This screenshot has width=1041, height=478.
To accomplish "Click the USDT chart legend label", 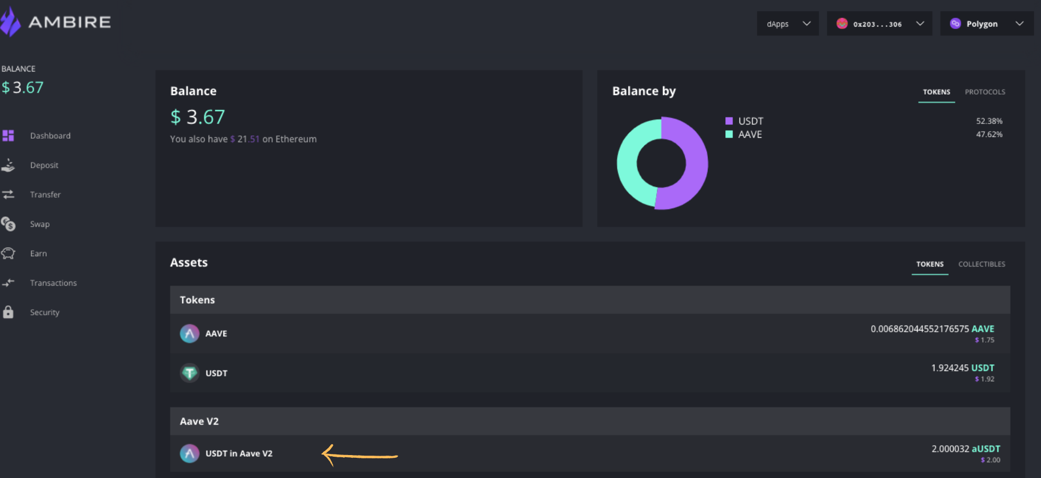I will coord(750,121).
